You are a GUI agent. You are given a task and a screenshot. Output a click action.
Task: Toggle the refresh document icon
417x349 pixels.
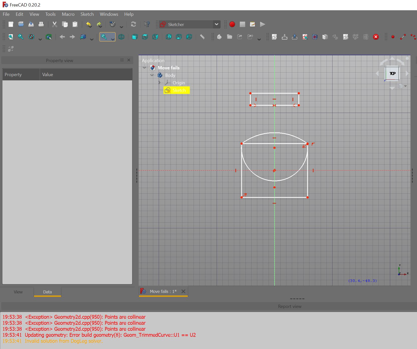(133, 24)
